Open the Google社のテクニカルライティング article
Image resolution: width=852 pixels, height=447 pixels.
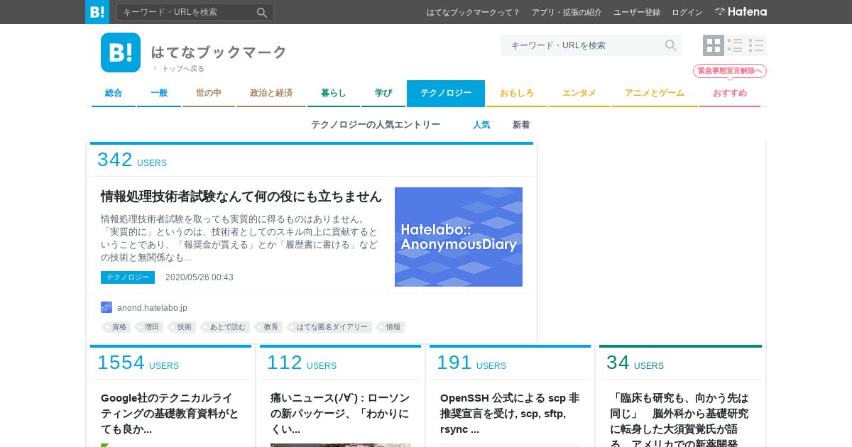click(170, 414)
